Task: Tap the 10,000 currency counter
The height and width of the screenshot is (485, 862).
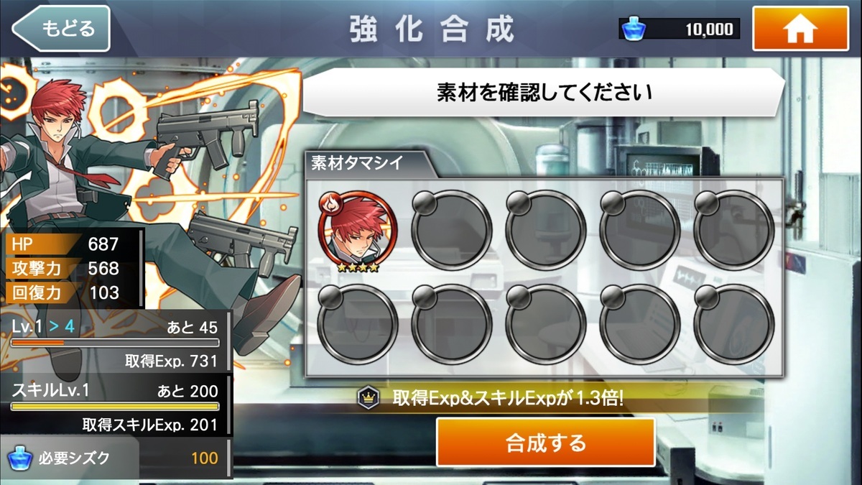Action: pos(709,29)
